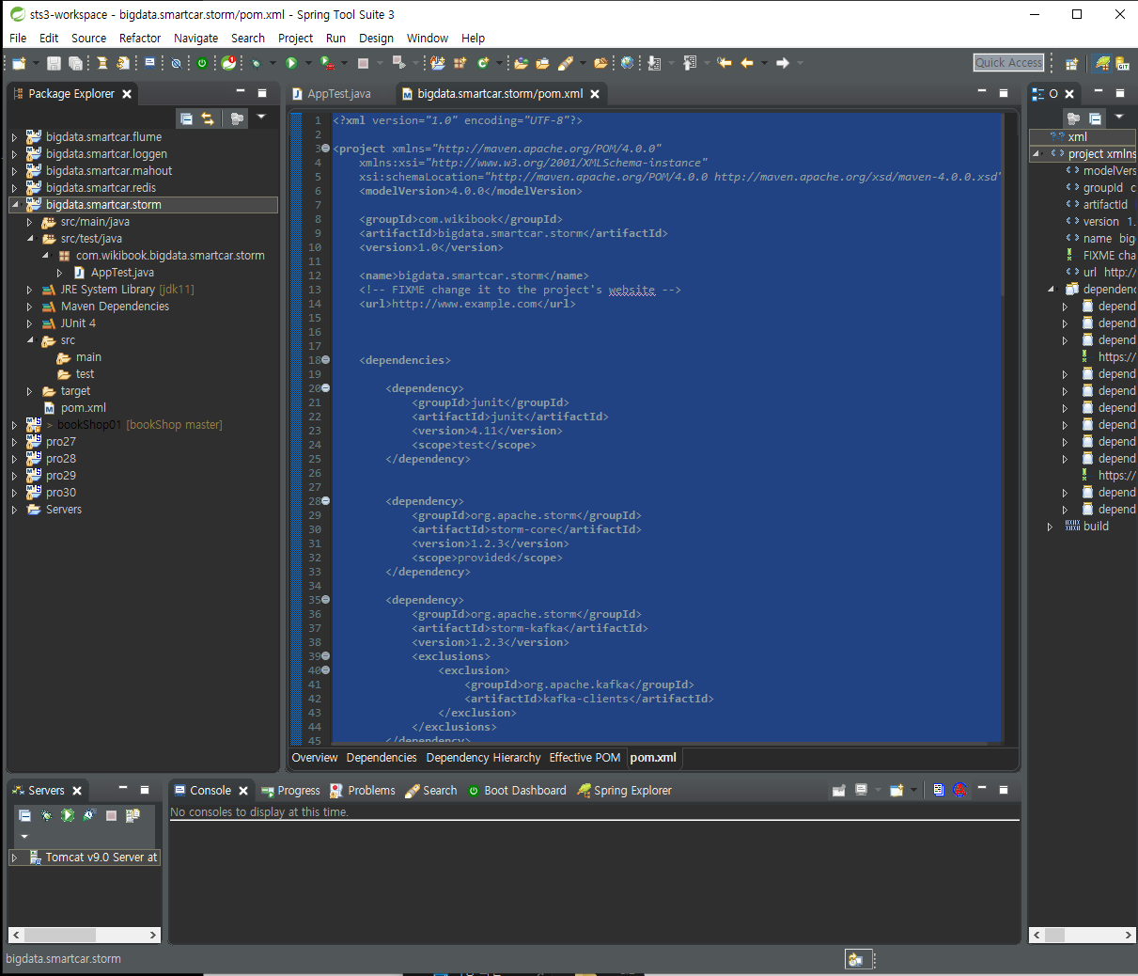Start server in debug mode icon
Screen dimensions: 1138x976
[47, 815]
